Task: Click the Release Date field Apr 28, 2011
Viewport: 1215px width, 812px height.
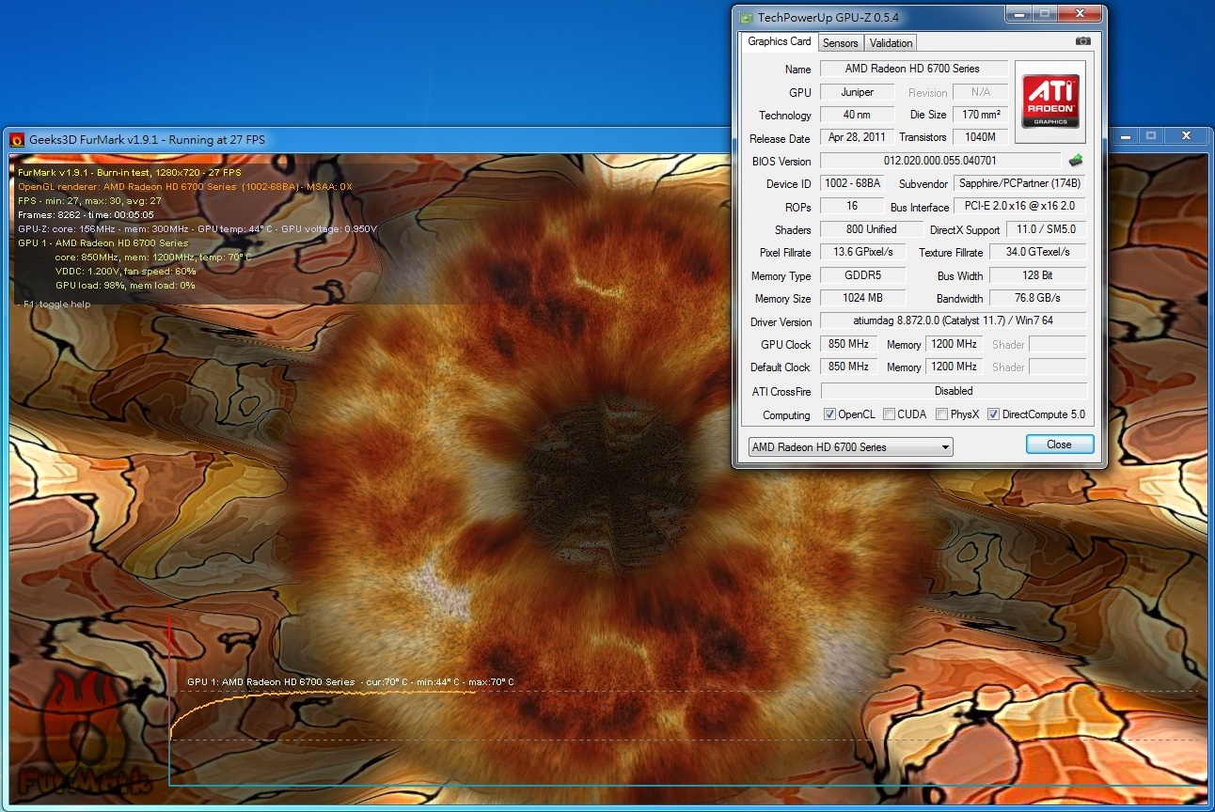Action: pyautogui.click(x=857, y=137)
